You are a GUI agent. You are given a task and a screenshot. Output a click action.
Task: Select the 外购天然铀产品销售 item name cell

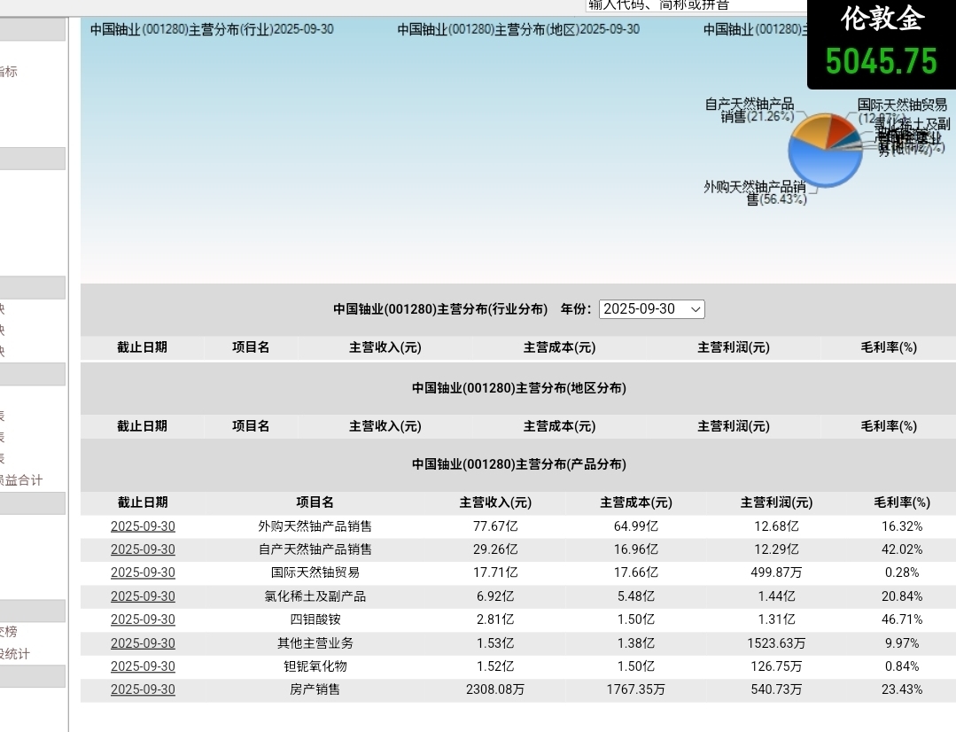315,526
